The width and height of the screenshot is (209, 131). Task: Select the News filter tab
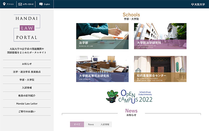click(x=91, y=124)
